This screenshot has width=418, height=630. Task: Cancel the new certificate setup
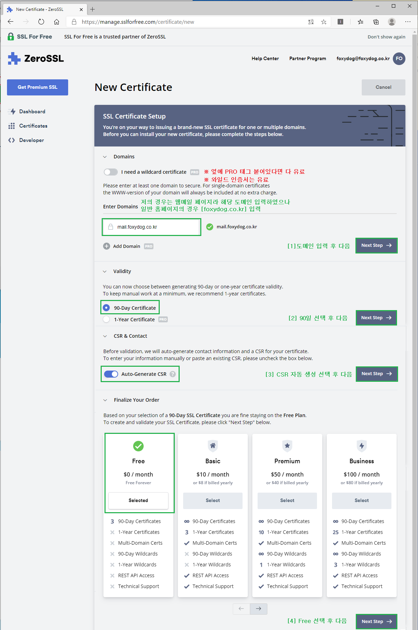(383, 87)
